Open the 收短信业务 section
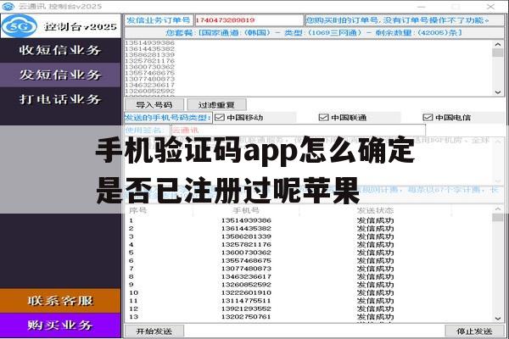 click(x=60, y=50)
